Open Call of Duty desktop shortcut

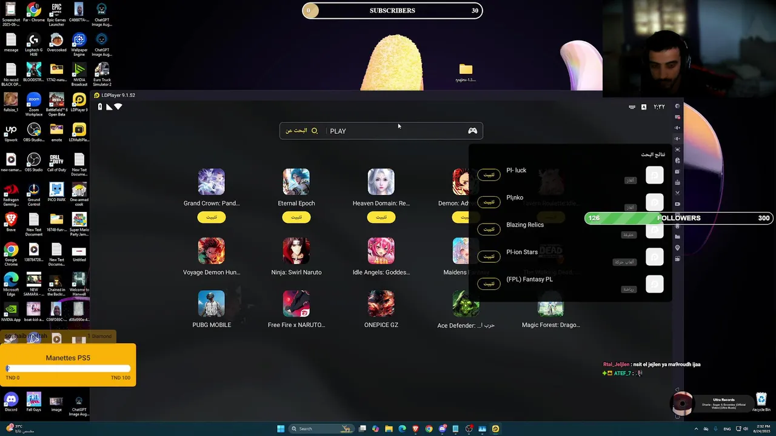pos(56,162)
